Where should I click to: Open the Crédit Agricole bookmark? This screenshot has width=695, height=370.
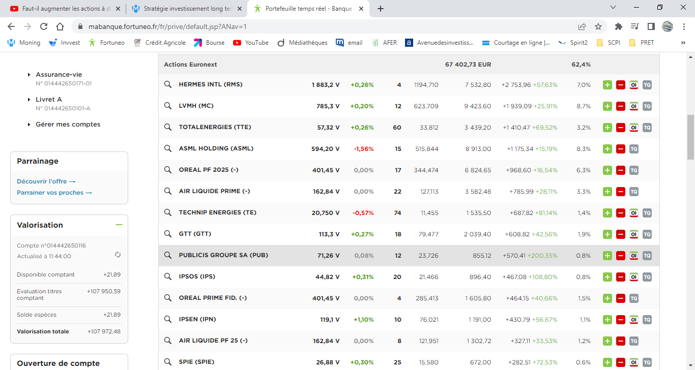(160, 43)
